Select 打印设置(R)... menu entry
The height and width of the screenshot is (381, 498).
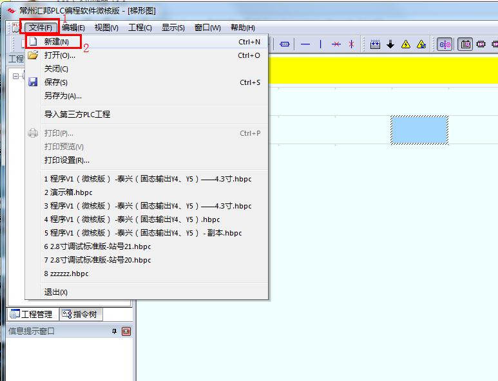pyautogui.click(x=147, y=160)
